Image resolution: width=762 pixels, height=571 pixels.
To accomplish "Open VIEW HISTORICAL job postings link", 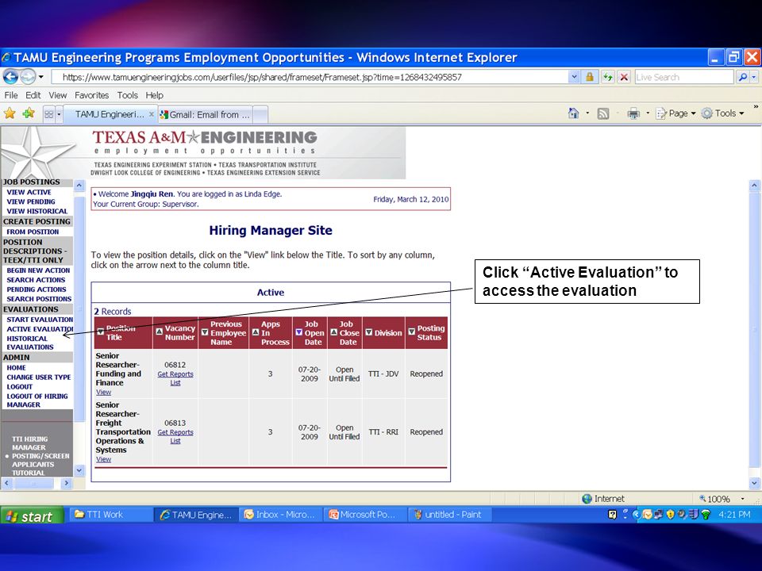I will point(37,211).
